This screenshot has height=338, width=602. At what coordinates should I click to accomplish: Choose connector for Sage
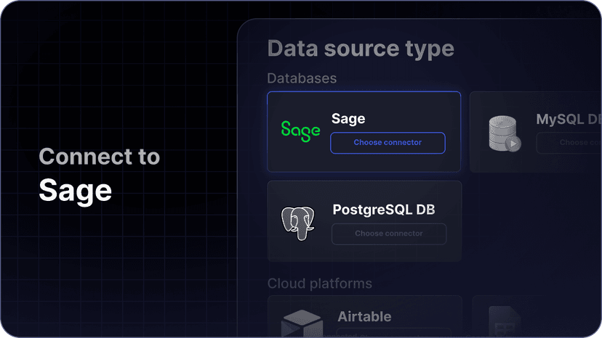(388, 143)
